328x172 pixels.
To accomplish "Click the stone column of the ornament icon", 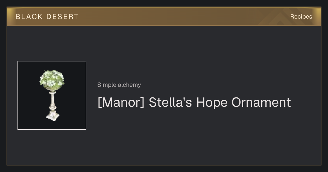I will click(x=52, y=101).
